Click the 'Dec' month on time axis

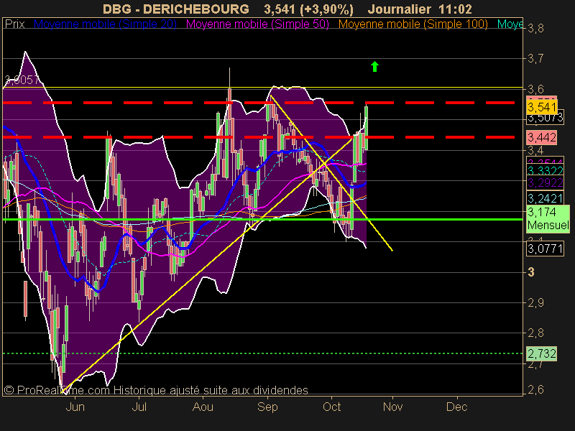tap(457, 407)
